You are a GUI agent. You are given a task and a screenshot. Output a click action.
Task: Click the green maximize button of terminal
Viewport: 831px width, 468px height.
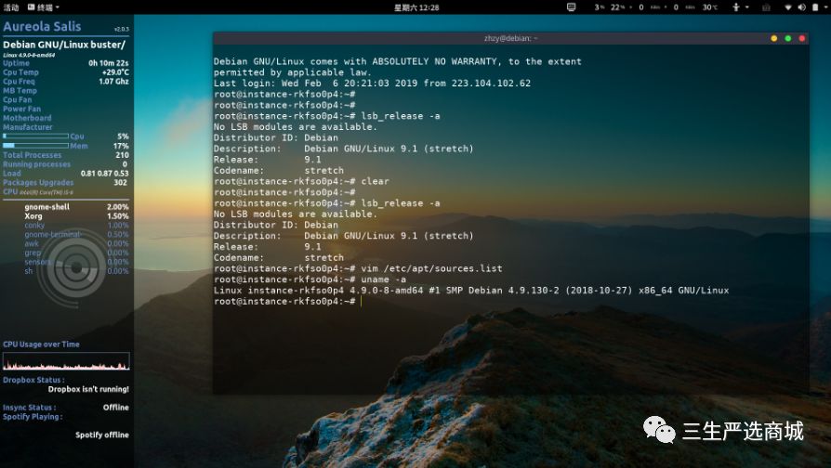pos(788,39)
